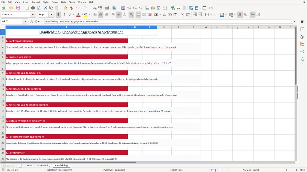Toggle Left-to-Right text direction
This screenshot has width=307, height=172.
click(x=240, y=15)
